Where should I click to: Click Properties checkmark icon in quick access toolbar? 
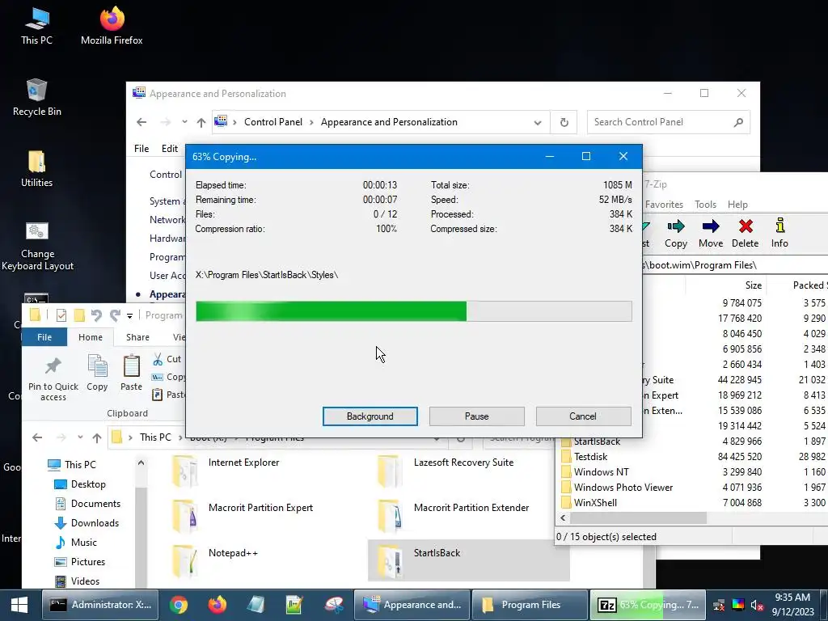pyautogui.click(x=61, y=315)
